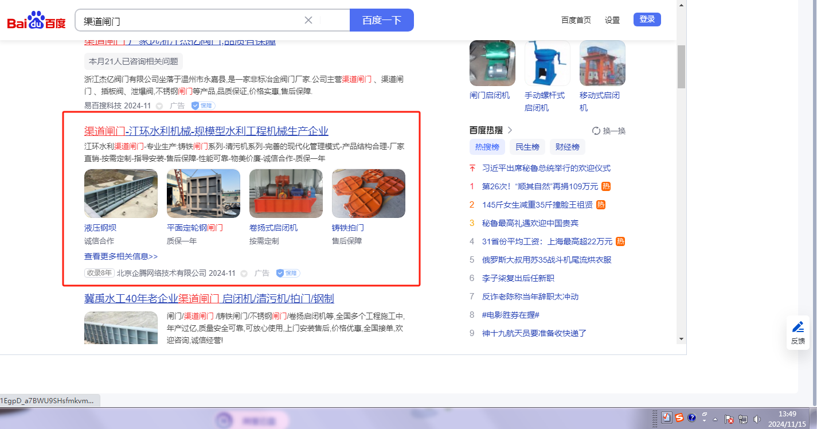Open the 冀禹水工 result thumbnail image
This screenshot has height=429, width=817.
click(x=121, y=328)
